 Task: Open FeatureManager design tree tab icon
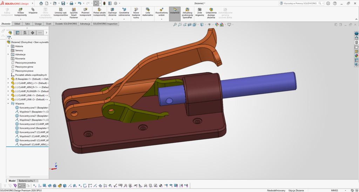tap(10, 33)
